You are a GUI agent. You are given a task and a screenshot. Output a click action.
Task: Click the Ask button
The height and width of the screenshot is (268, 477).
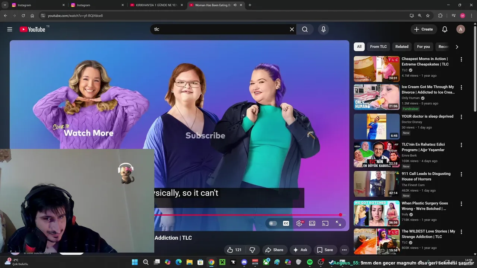(300, 250)
